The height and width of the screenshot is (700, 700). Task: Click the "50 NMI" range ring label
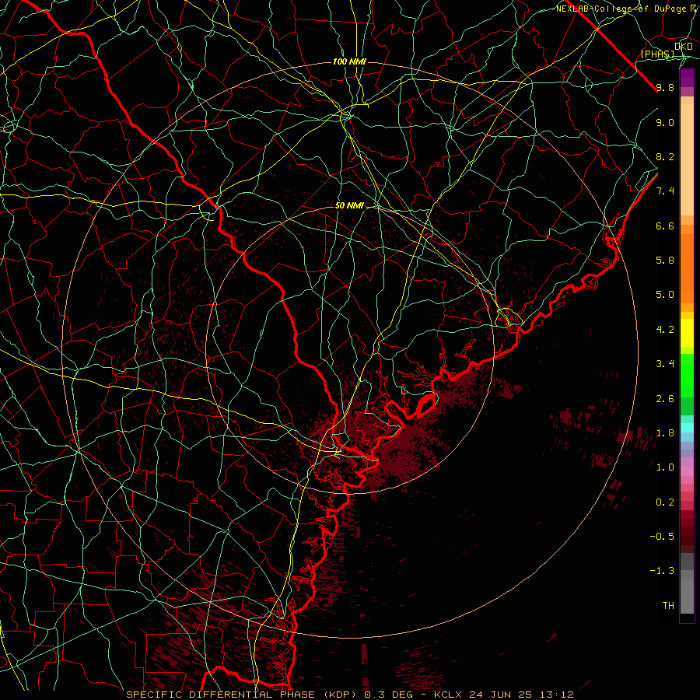[349, 206]
